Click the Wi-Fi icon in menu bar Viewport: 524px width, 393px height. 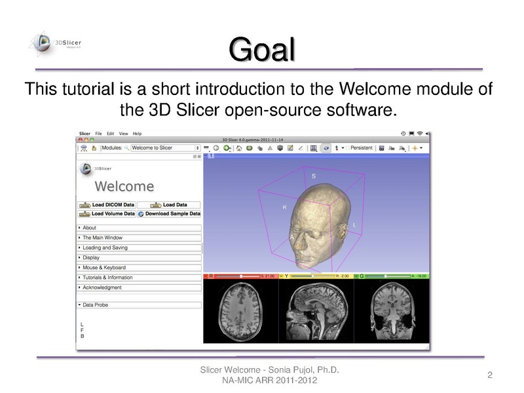coord(420,134)
